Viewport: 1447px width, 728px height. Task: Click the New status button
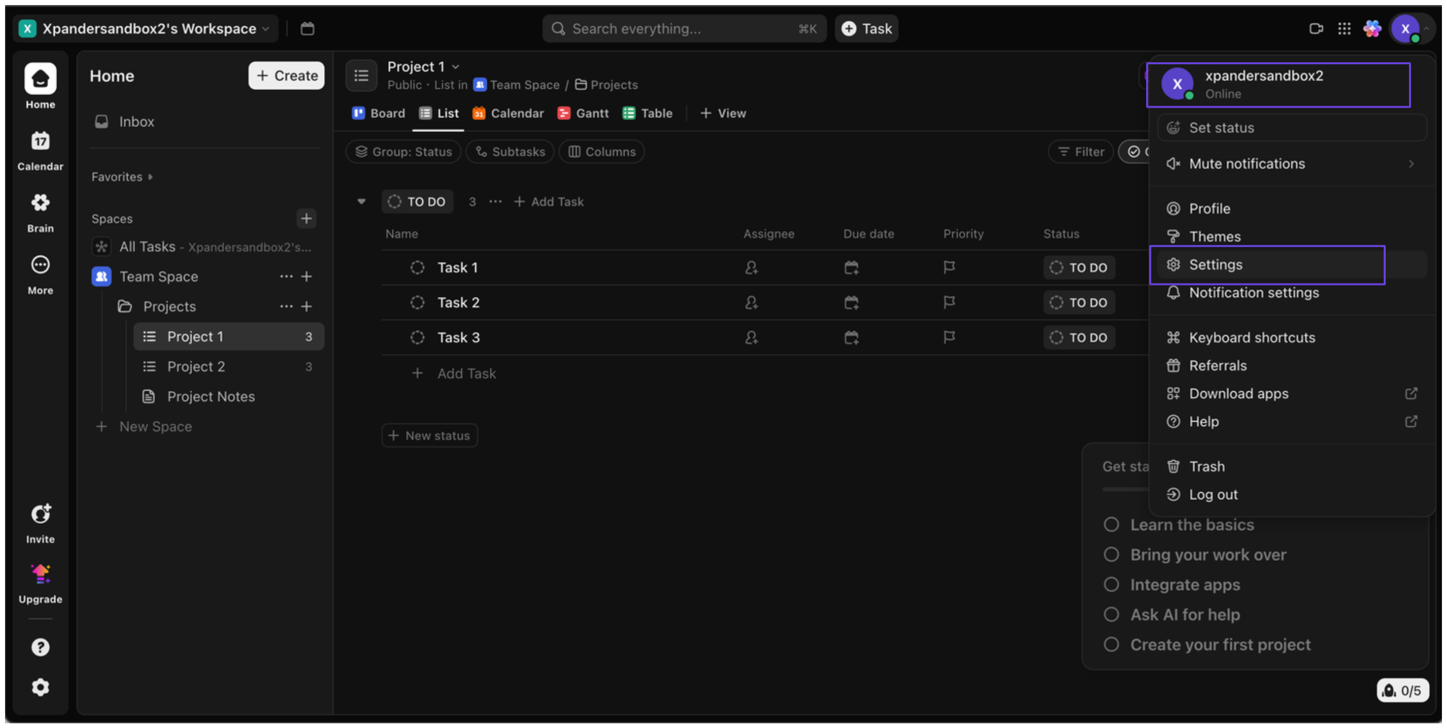click(429, 435)
